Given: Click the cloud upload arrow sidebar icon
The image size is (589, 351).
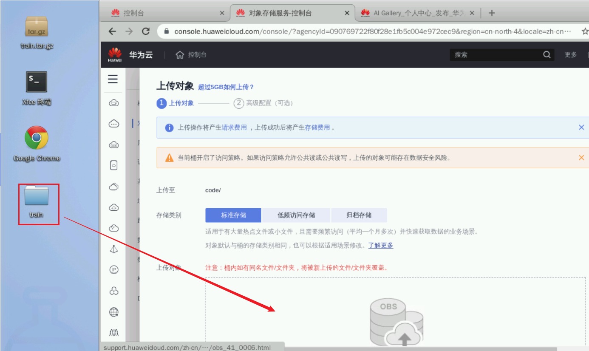Looking at the screenshot, I should 113,207.
